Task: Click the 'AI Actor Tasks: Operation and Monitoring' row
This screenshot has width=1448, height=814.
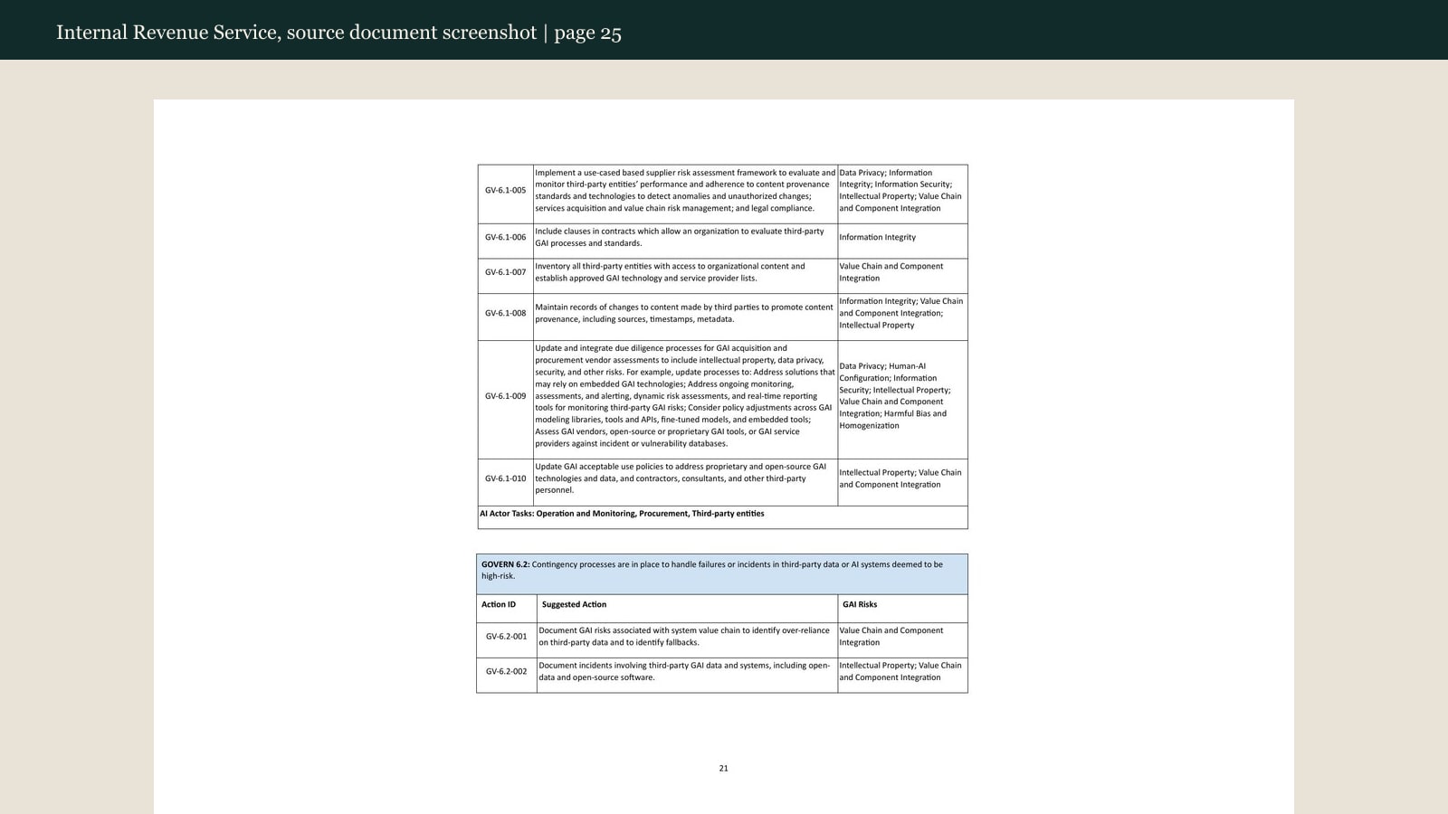Action: (722, 516)
